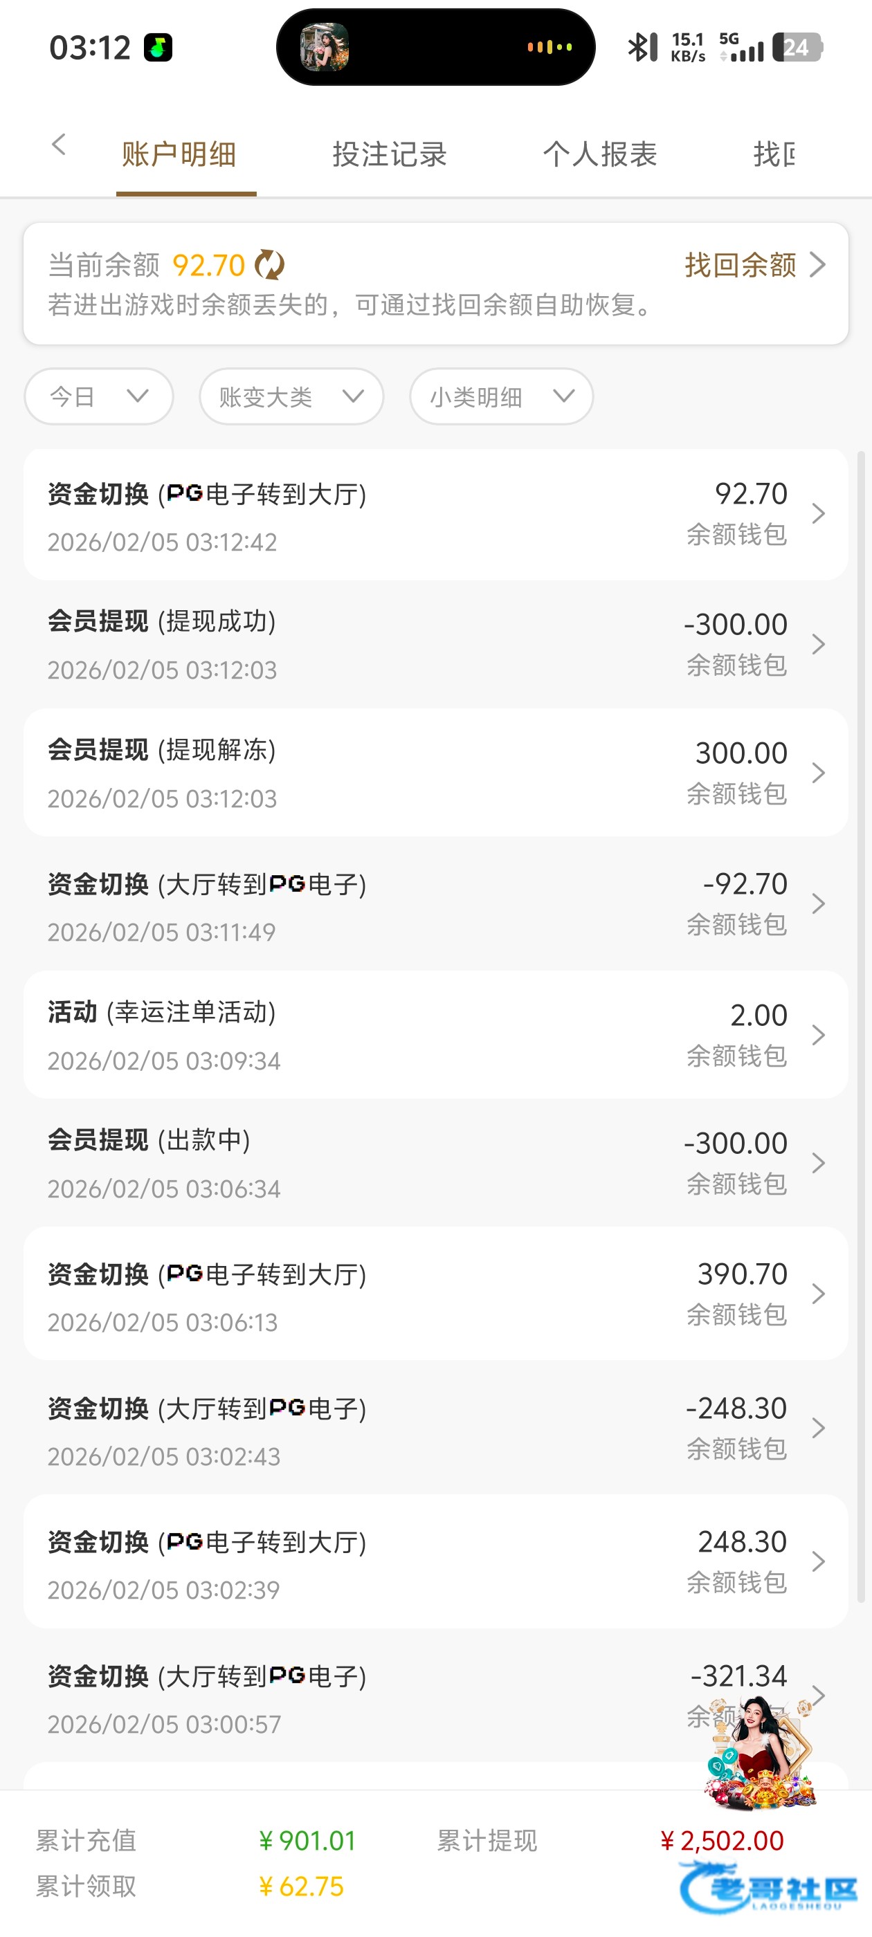Expand the 出款中 withdrawal record chevron
Image resolution: width=872 pixels, height=1937 pixels.
point(819,1164)
